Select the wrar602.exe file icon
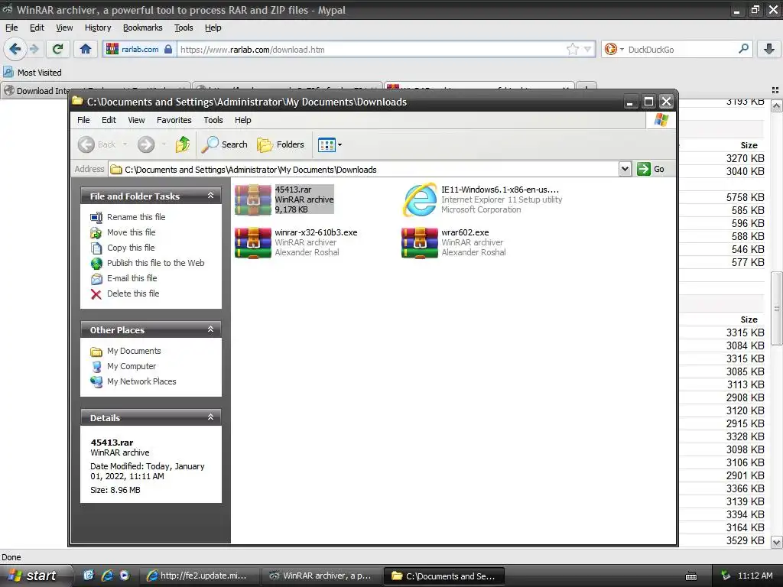Viewport: 783px width, 587px height. pos(420,242)
